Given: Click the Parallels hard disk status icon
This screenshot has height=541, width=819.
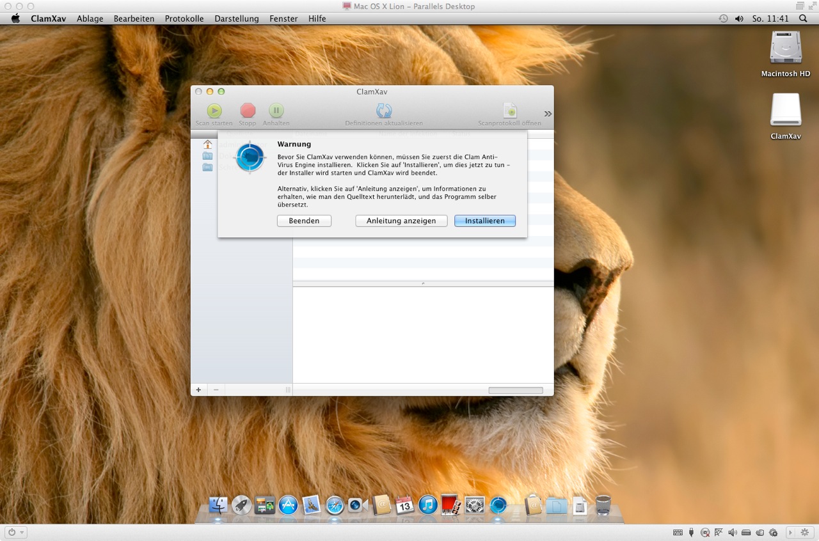Looking at the screenshot, I should pos(746,532).
